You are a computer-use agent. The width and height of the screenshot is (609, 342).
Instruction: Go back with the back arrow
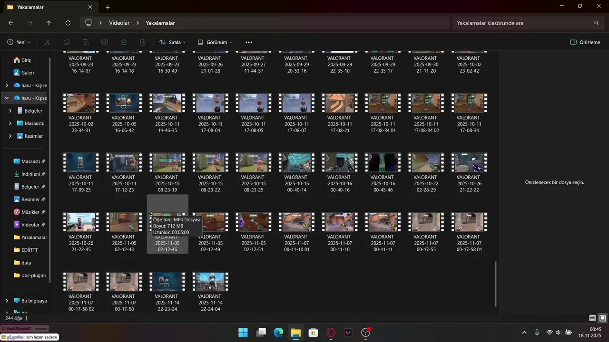tap(11, 23)
